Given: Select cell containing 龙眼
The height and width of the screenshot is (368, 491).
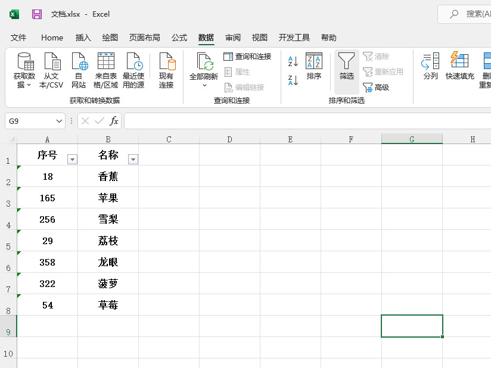Looking at the screenshot, I should (x=108, y=262).
